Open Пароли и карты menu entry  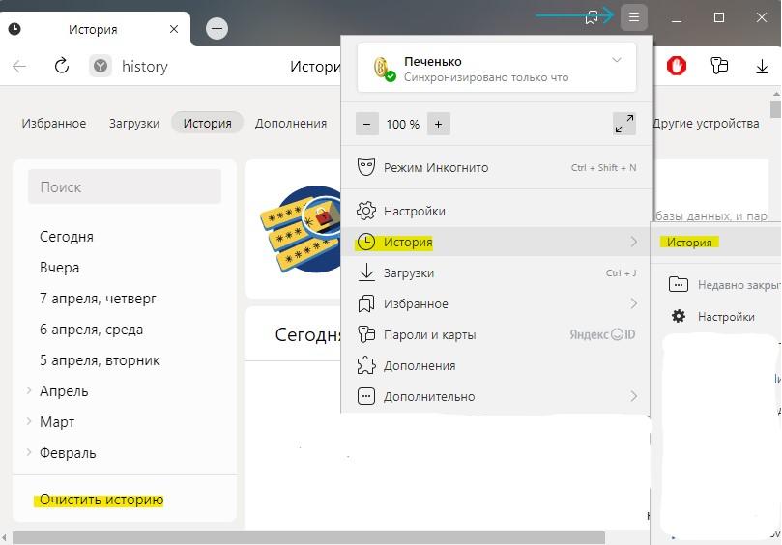pyautogui.click(x=497, y=334)
